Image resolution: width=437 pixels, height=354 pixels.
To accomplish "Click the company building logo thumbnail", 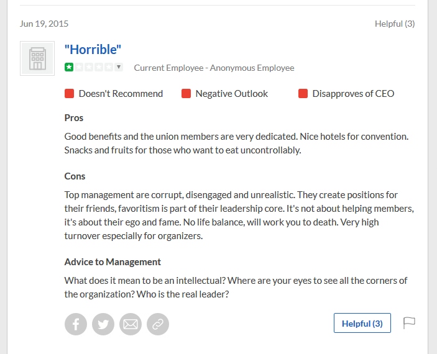I will (37, 58).
